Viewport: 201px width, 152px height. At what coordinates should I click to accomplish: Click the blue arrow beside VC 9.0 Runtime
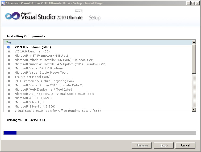click(9, 47)
